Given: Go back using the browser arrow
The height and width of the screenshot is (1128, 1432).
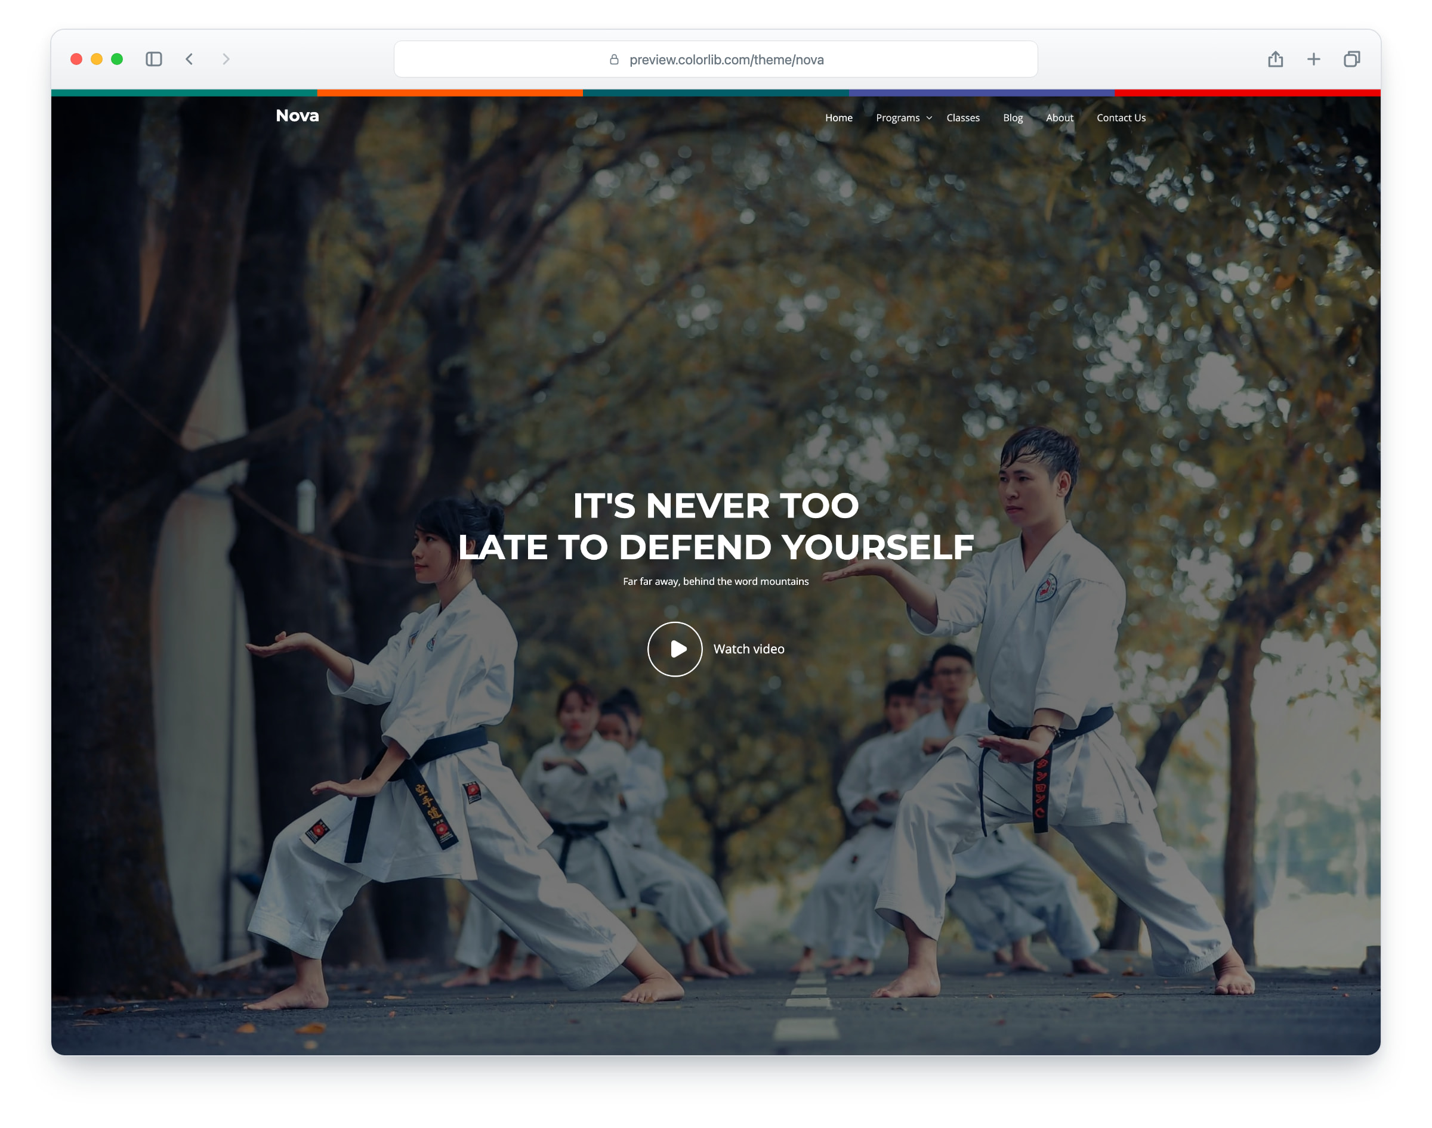Looking at the screenshot, I should [x=190, y=60].
